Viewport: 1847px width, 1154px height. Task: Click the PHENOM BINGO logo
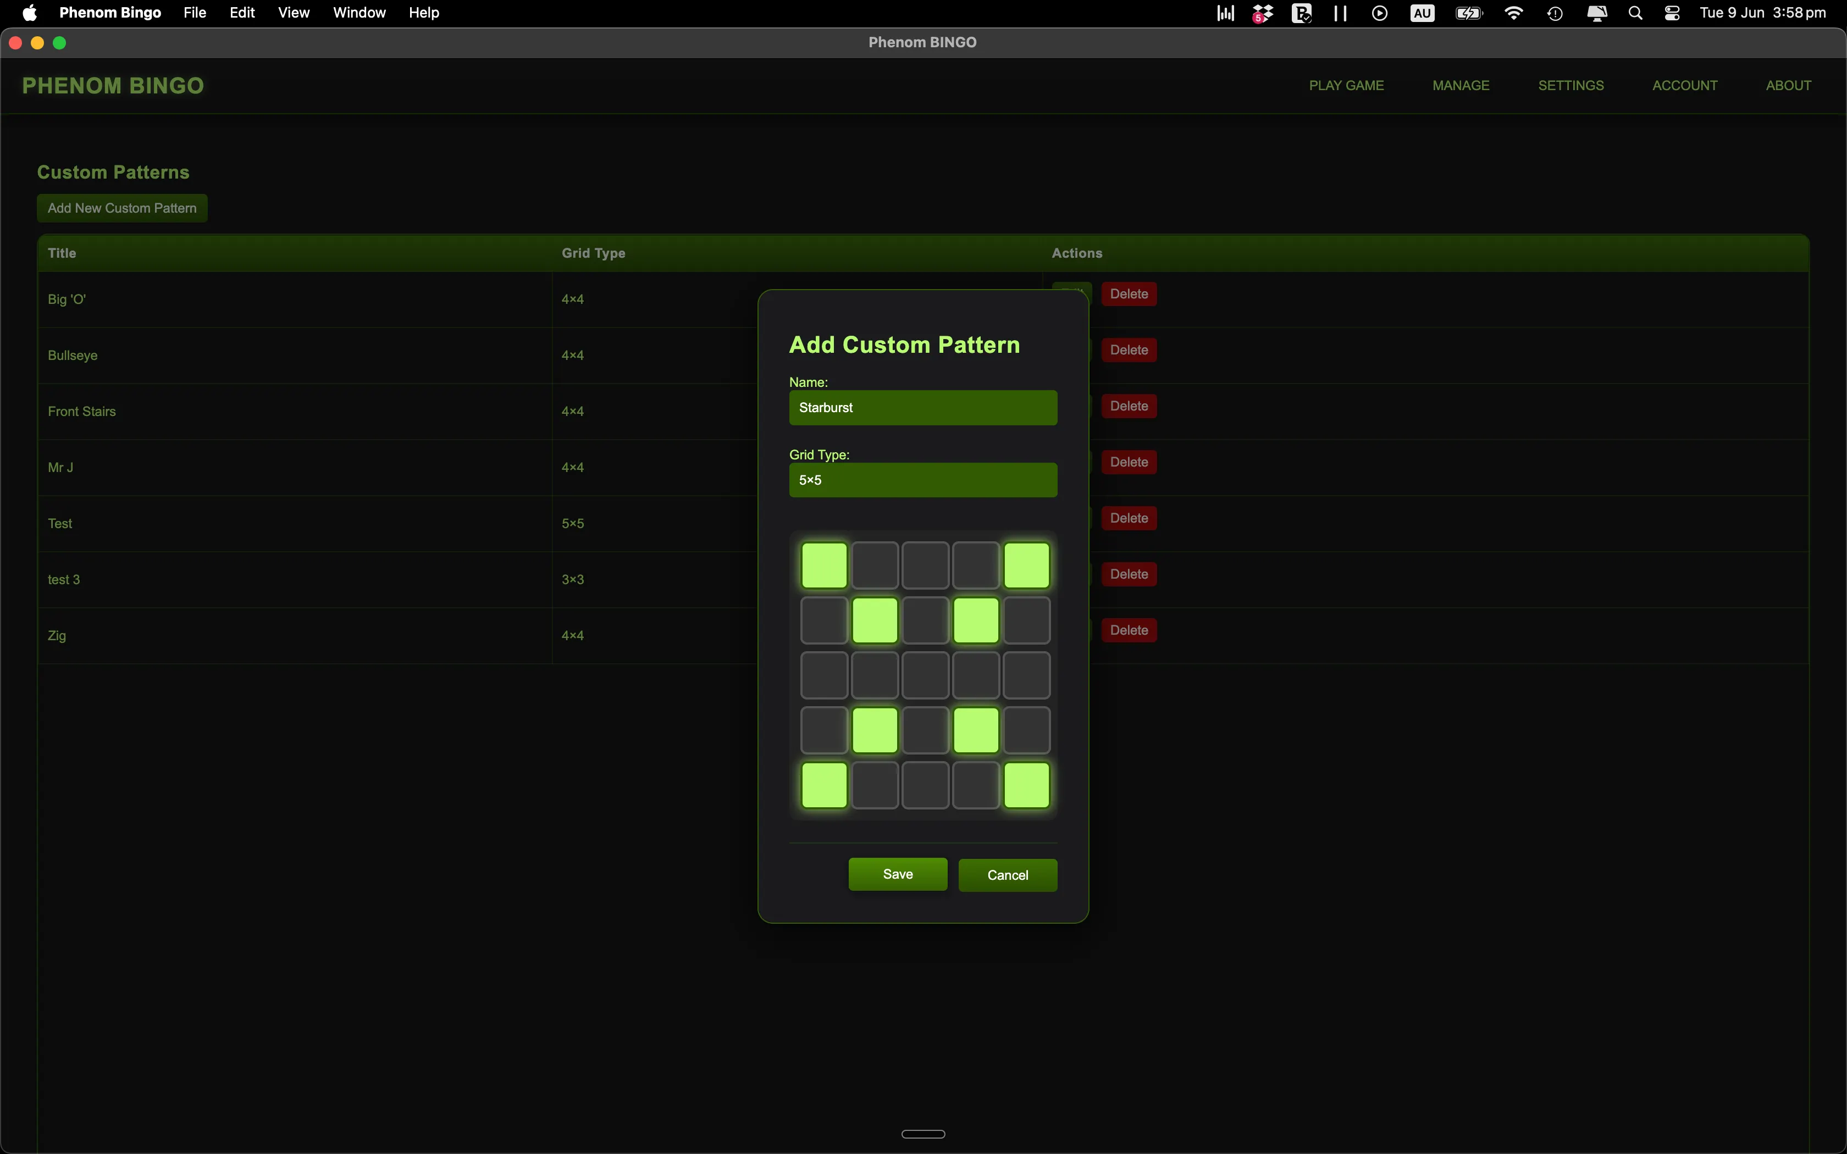[x=113, y=86]
